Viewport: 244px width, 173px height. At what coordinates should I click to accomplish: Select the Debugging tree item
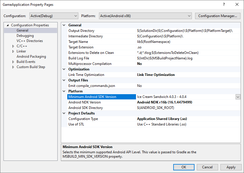point(25,36)
